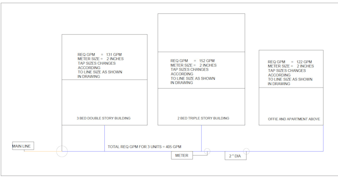The image size is (338, 181).
Task: Select the METER label box
Action: [x=182, y=155]
